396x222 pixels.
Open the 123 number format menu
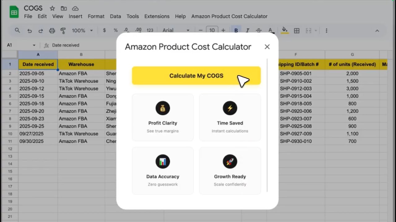pos(150,30)
